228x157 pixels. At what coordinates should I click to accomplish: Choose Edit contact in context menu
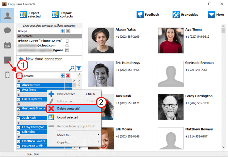point(74,101)
